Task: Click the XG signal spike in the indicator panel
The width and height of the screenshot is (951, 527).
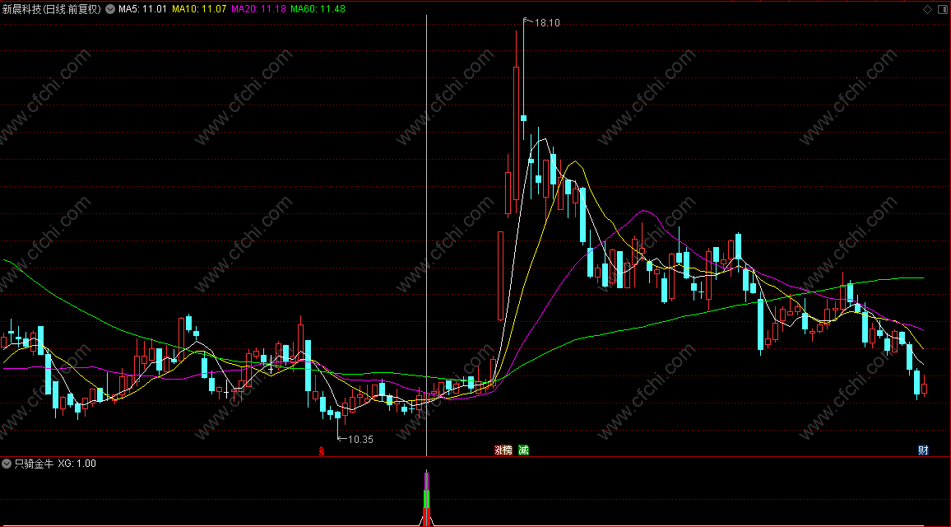Action: pyautogui.click(x=426, y=498)
